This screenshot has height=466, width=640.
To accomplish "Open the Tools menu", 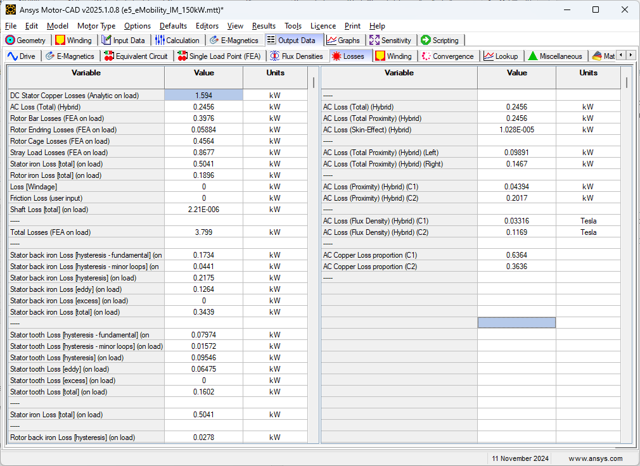I will tap(293, 26).
